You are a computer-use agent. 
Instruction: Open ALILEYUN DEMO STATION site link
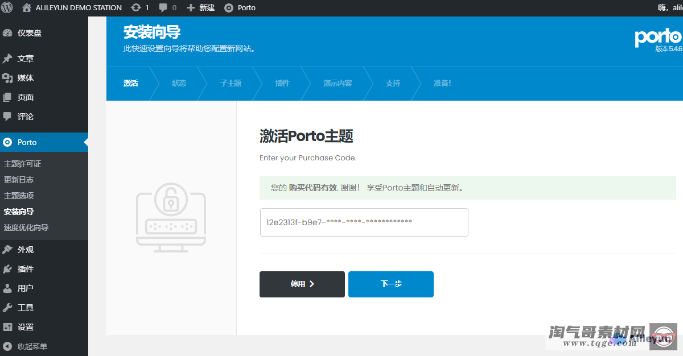click(79, 8)
